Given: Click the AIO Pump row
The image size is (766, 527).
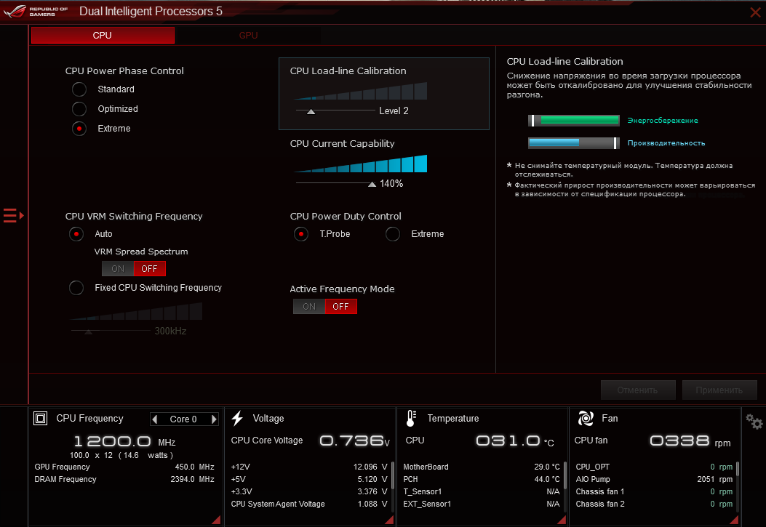Looking at the screenshot, I should [654, 479].
